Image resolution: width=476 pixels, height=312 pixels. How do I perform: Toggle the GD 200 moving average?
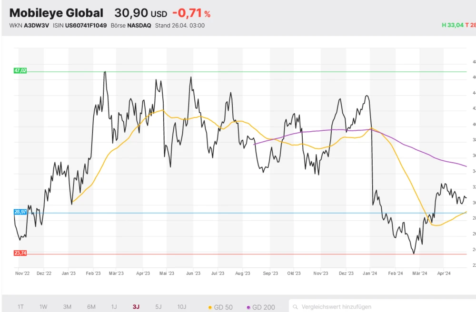tap(261, 307)
